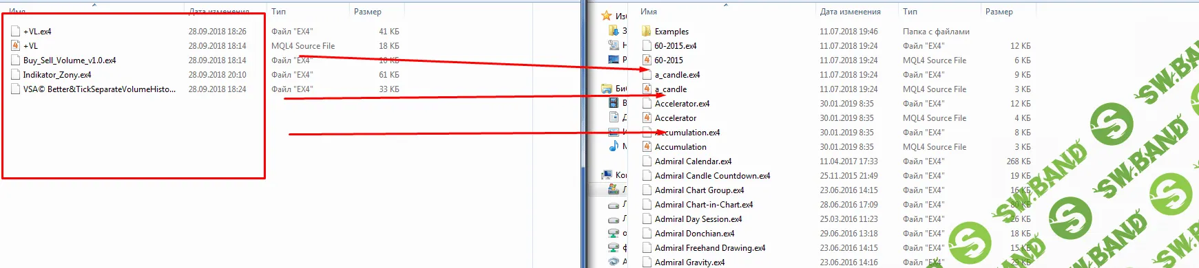Sort right pane by Тип column
Image resolution: width=1199 pixels, height=268 pixels.
click(x=910, y=12)
